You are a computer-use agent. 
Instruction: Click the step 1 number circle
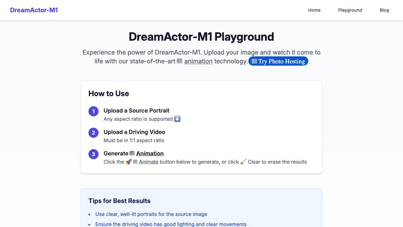(x=94, y=111)
